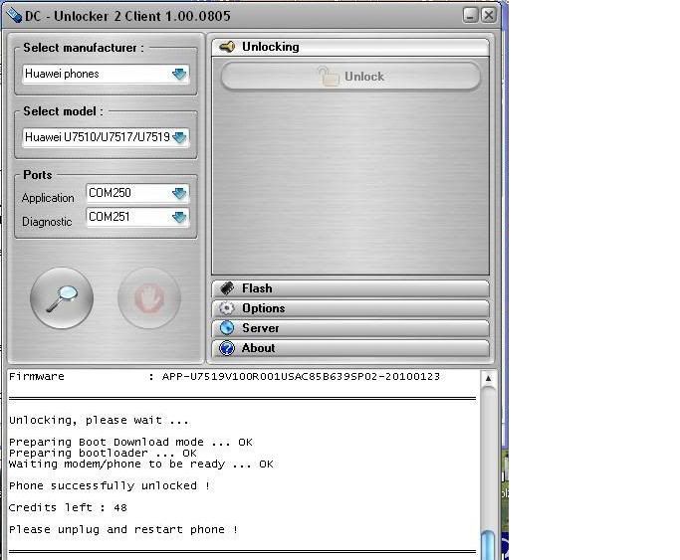Expand the Options section
Image resolution: width=680 pixels, height=560 pixels.
point(350,308)
